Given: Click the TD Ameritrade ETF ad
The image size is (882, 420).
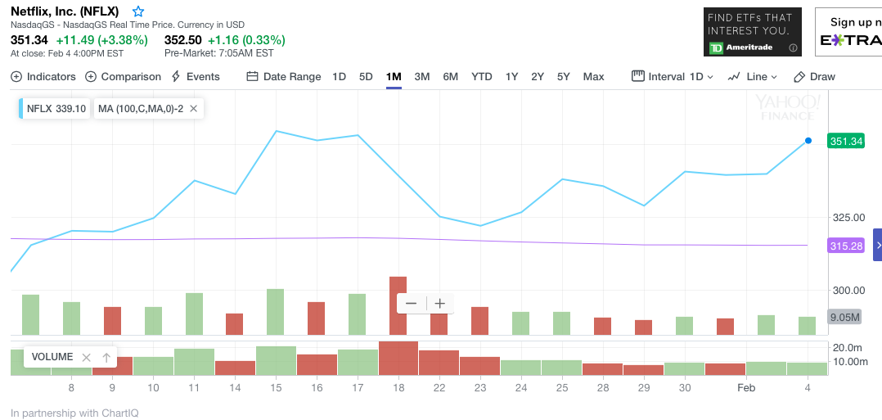Looking at the screenshot, I should pos(752,32).
